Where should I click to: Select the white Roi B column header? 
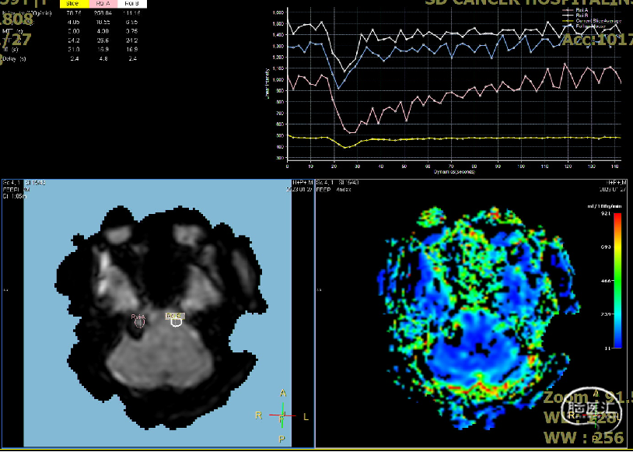(132, 4)
